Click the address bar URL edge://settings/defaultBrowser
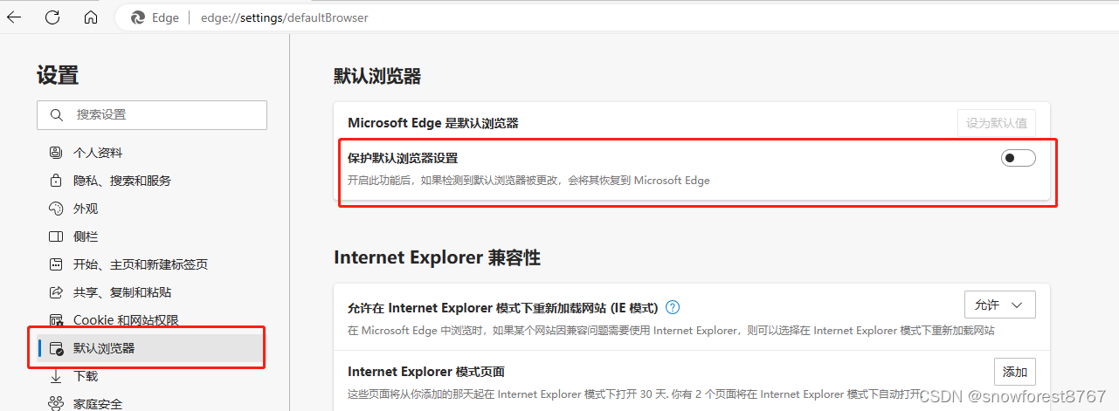This screenshot has width=1119, height=411. click(x=285, y=17)
